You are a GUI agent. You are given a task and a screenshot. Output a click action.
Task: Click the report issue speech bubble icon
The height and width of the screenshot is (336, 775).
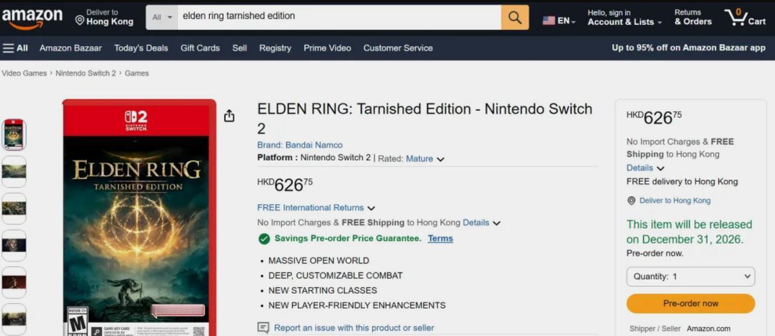point(263,328)
